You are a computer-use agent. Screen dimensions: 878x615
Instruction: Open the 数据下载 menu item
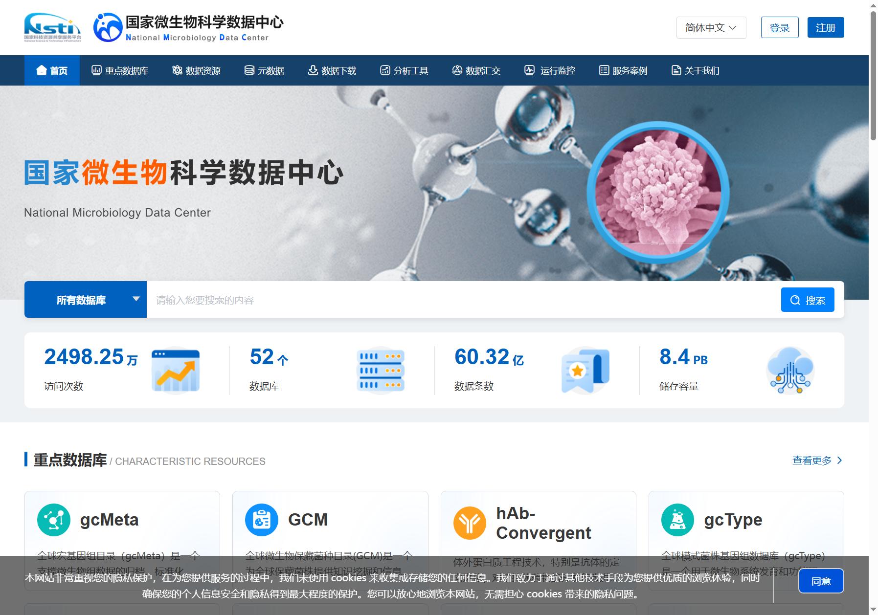coord(332,70)
